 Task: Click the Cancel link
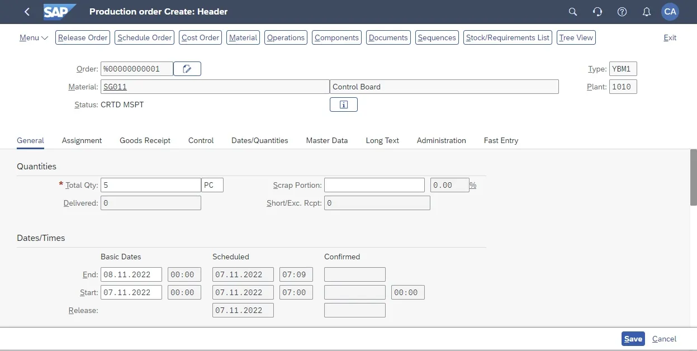pos(664,339)
